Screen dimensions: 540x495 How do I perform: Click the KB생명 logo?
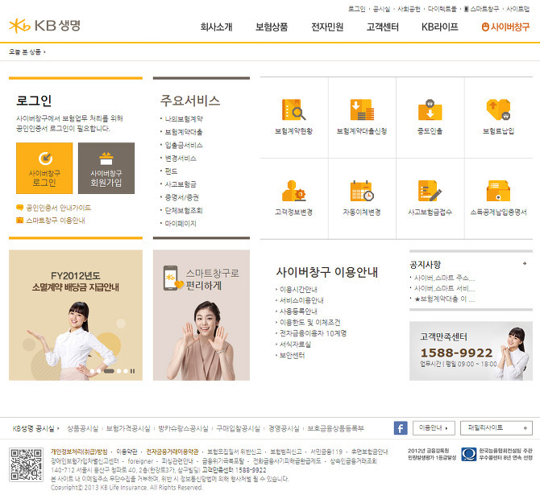pos(45,26)
